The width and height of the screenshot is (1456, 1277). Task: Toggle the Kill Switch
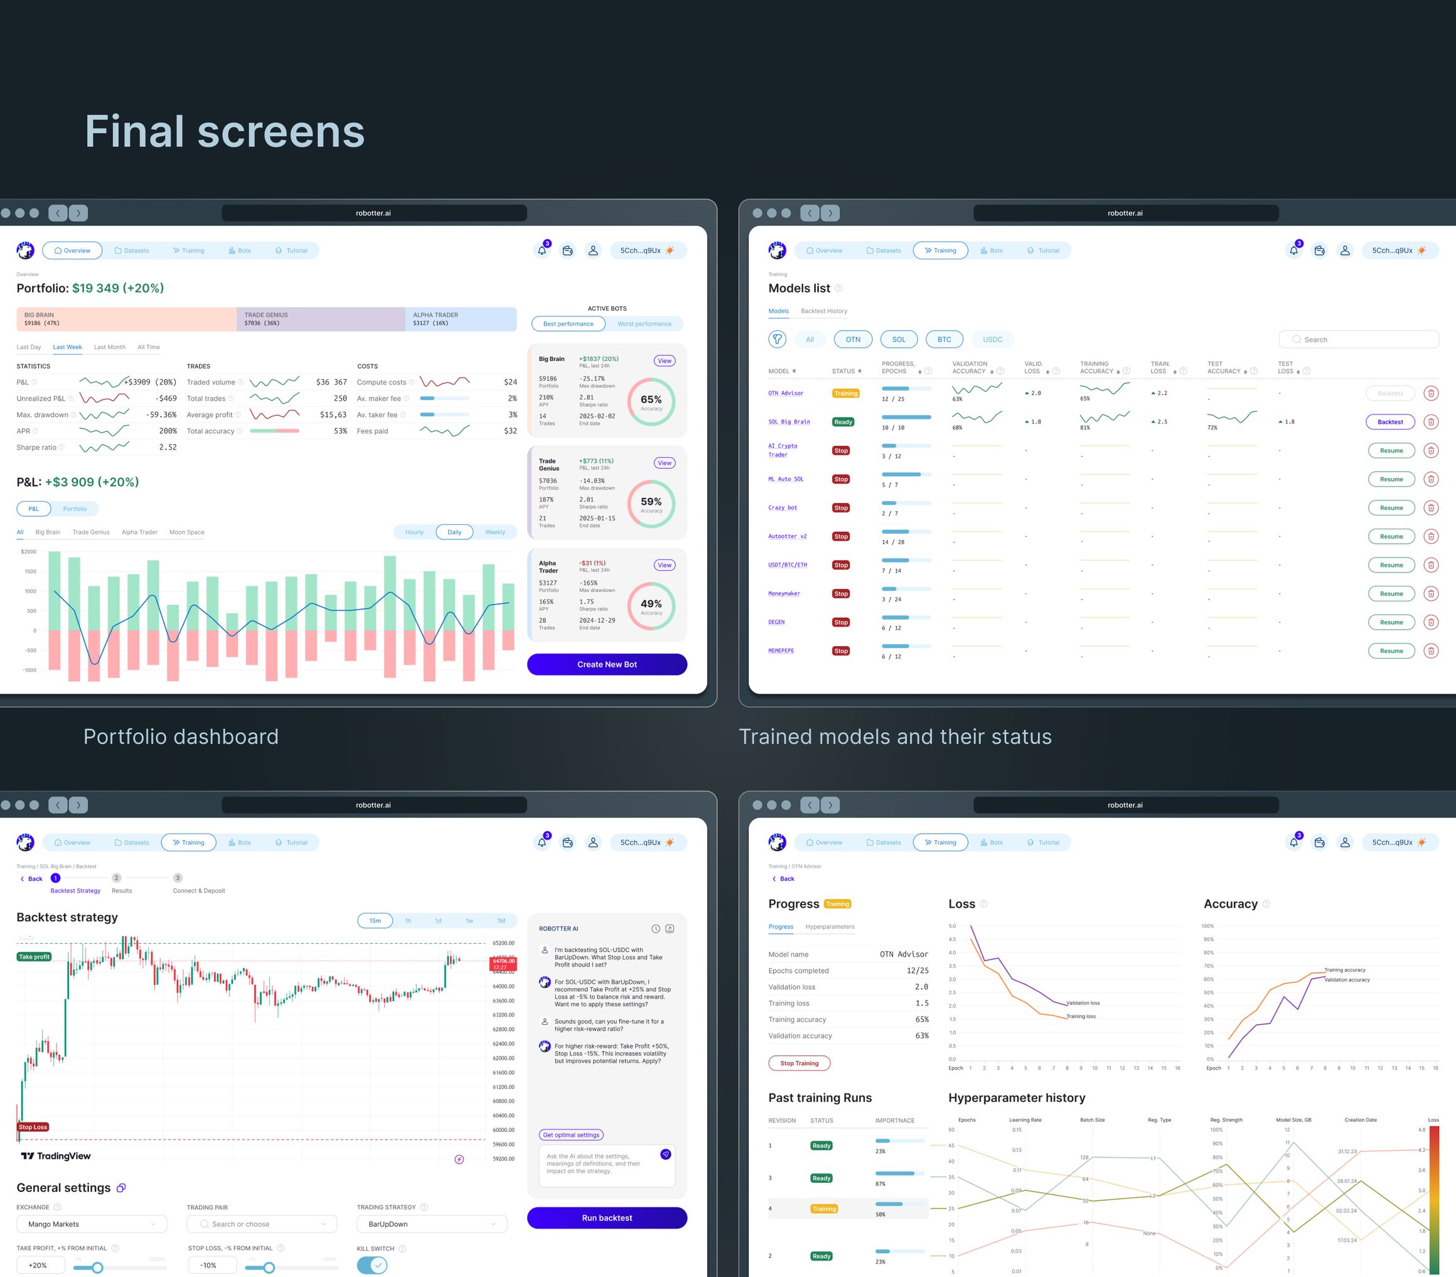pos(372,1265)
